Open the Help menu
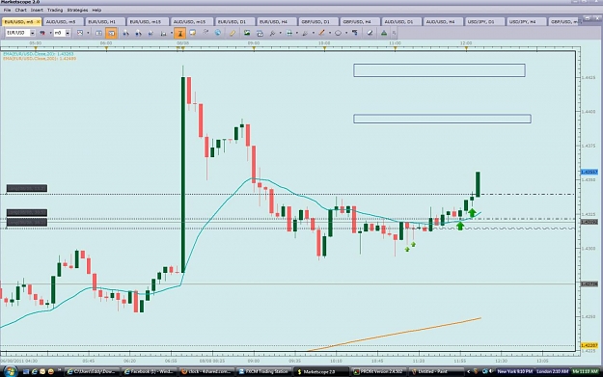603x377 pixels. click(96, 10)
